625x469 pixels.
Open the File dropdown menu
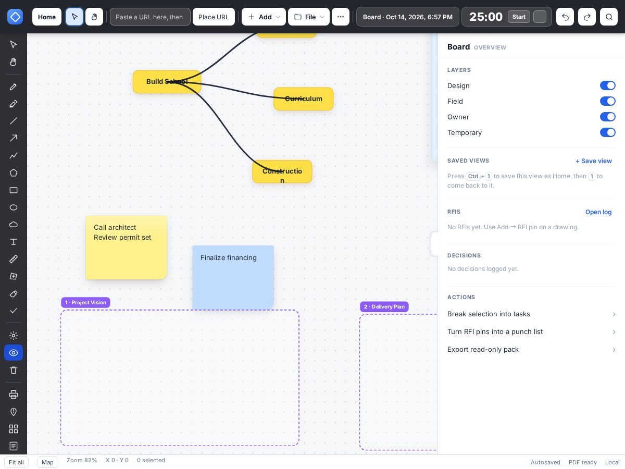point(309,17)
